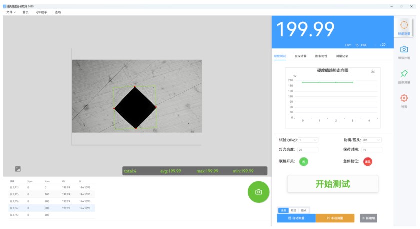Select the last segment option above 自动测量
Screen dimensions: 420x229
[304, 210]
